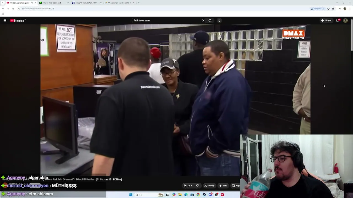Open the Chrome profile avatar
Image resolution: width=353 pixels, height=198 pixels.
345,9
